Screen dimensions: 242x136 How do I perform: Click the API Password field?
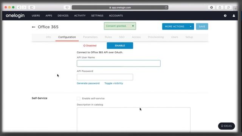[x=105, y=77]
